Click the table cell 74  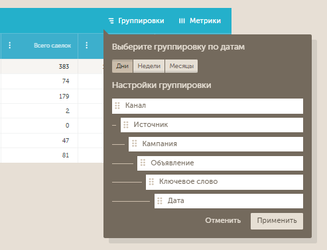click(66, 81)
